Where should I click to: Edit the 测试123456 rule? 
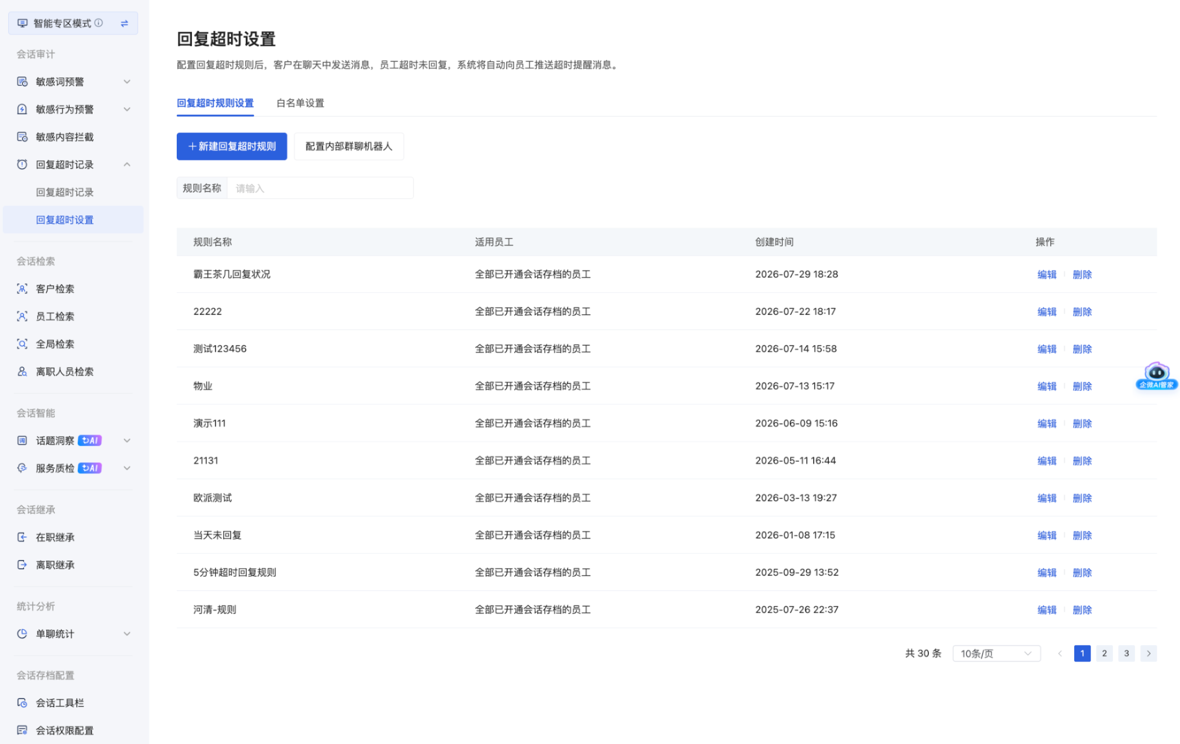pyautogui.click(x=1047, y=349)
